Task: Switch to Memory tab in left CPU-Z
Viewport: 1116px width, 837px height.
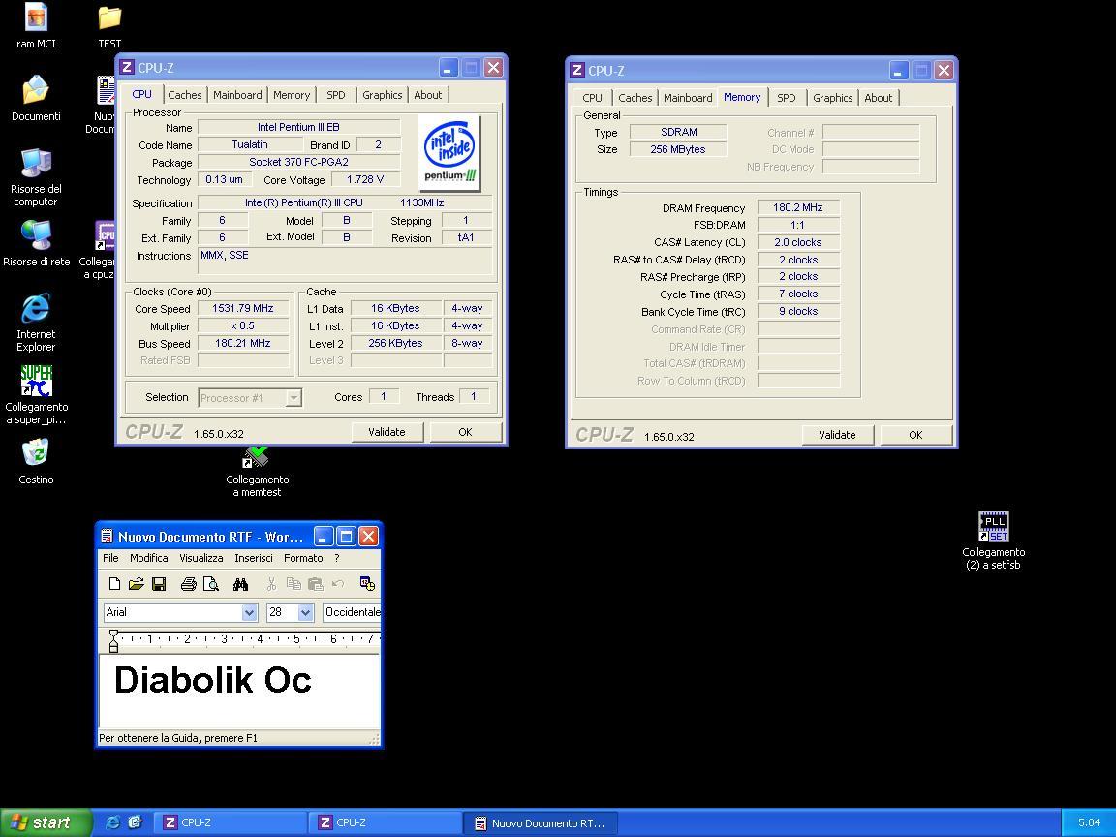Action: [292, 95]
